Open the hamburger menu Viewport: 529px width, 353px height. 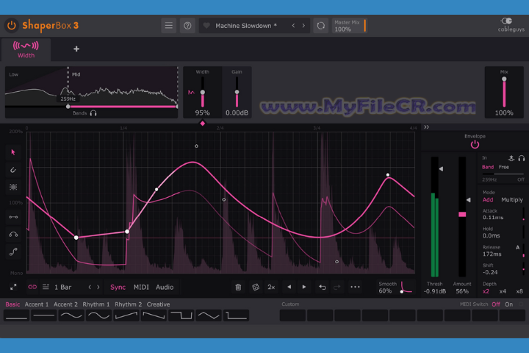click(x=169, y=26)
